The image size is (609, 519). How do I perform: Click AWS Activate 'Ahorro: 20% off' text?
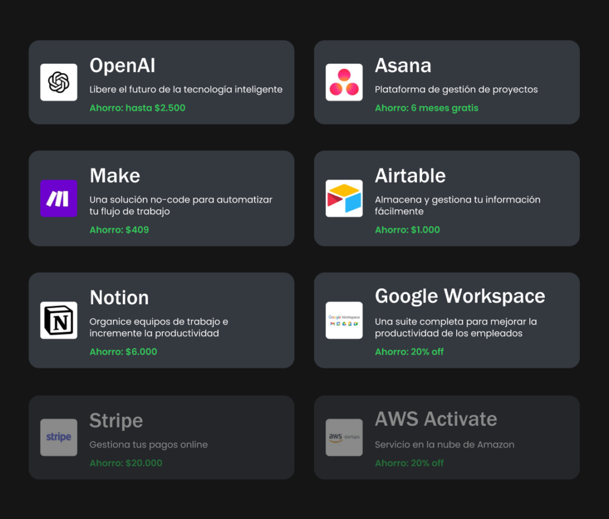(x=409, y=463)
